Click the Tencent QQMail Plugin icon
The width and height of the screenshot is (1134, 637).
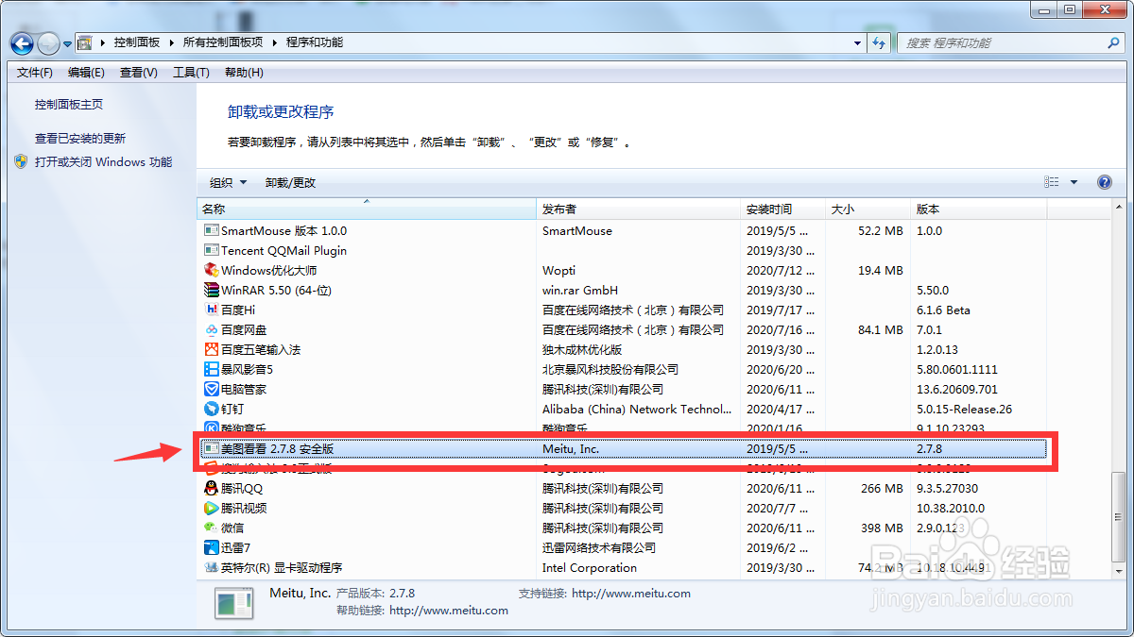coord(212,250)
